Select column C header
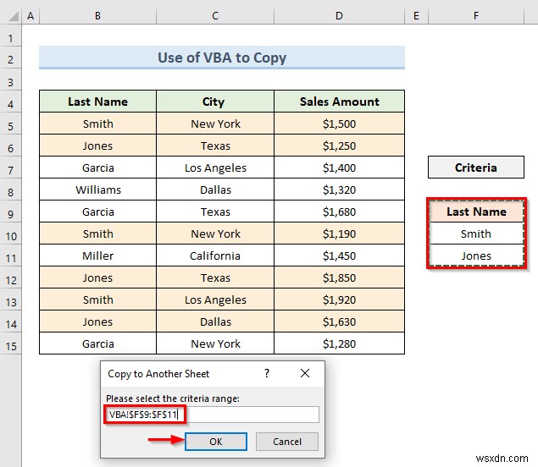 coord(215,16)
